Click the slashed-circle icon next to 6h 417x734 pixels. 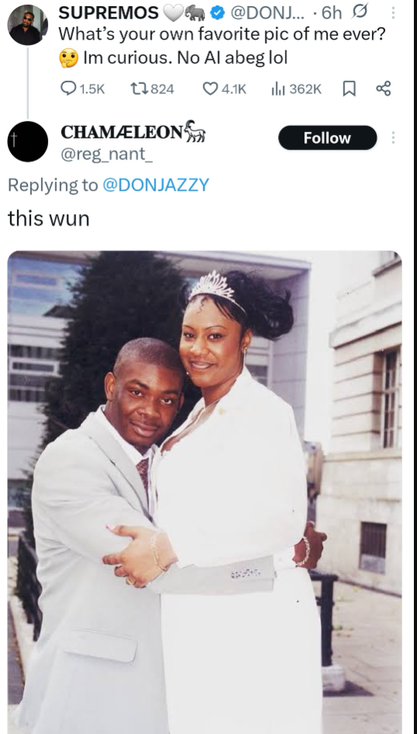(x=362, y=12)
